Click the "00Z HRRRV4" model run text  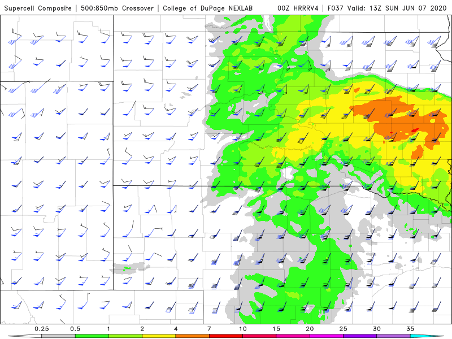(x=298, y=8)
